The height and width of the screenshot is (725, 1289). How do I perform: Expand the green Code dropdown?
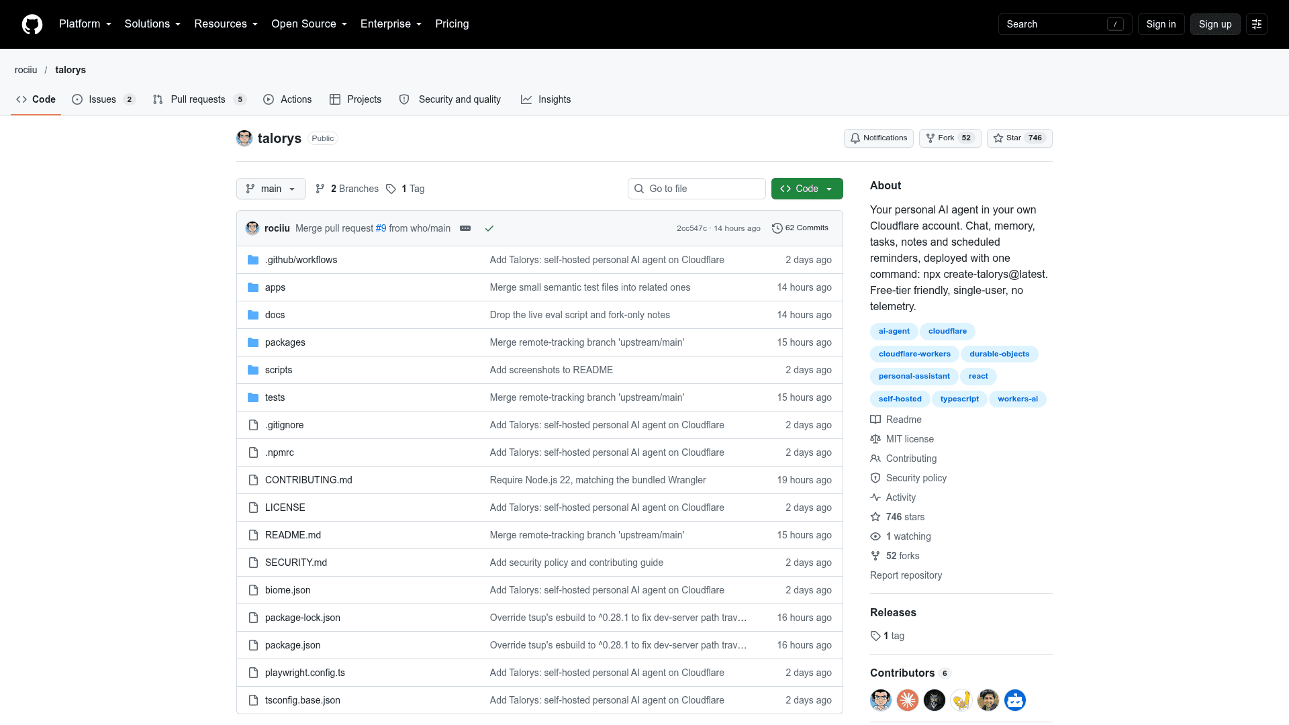(x=807, y=189)
